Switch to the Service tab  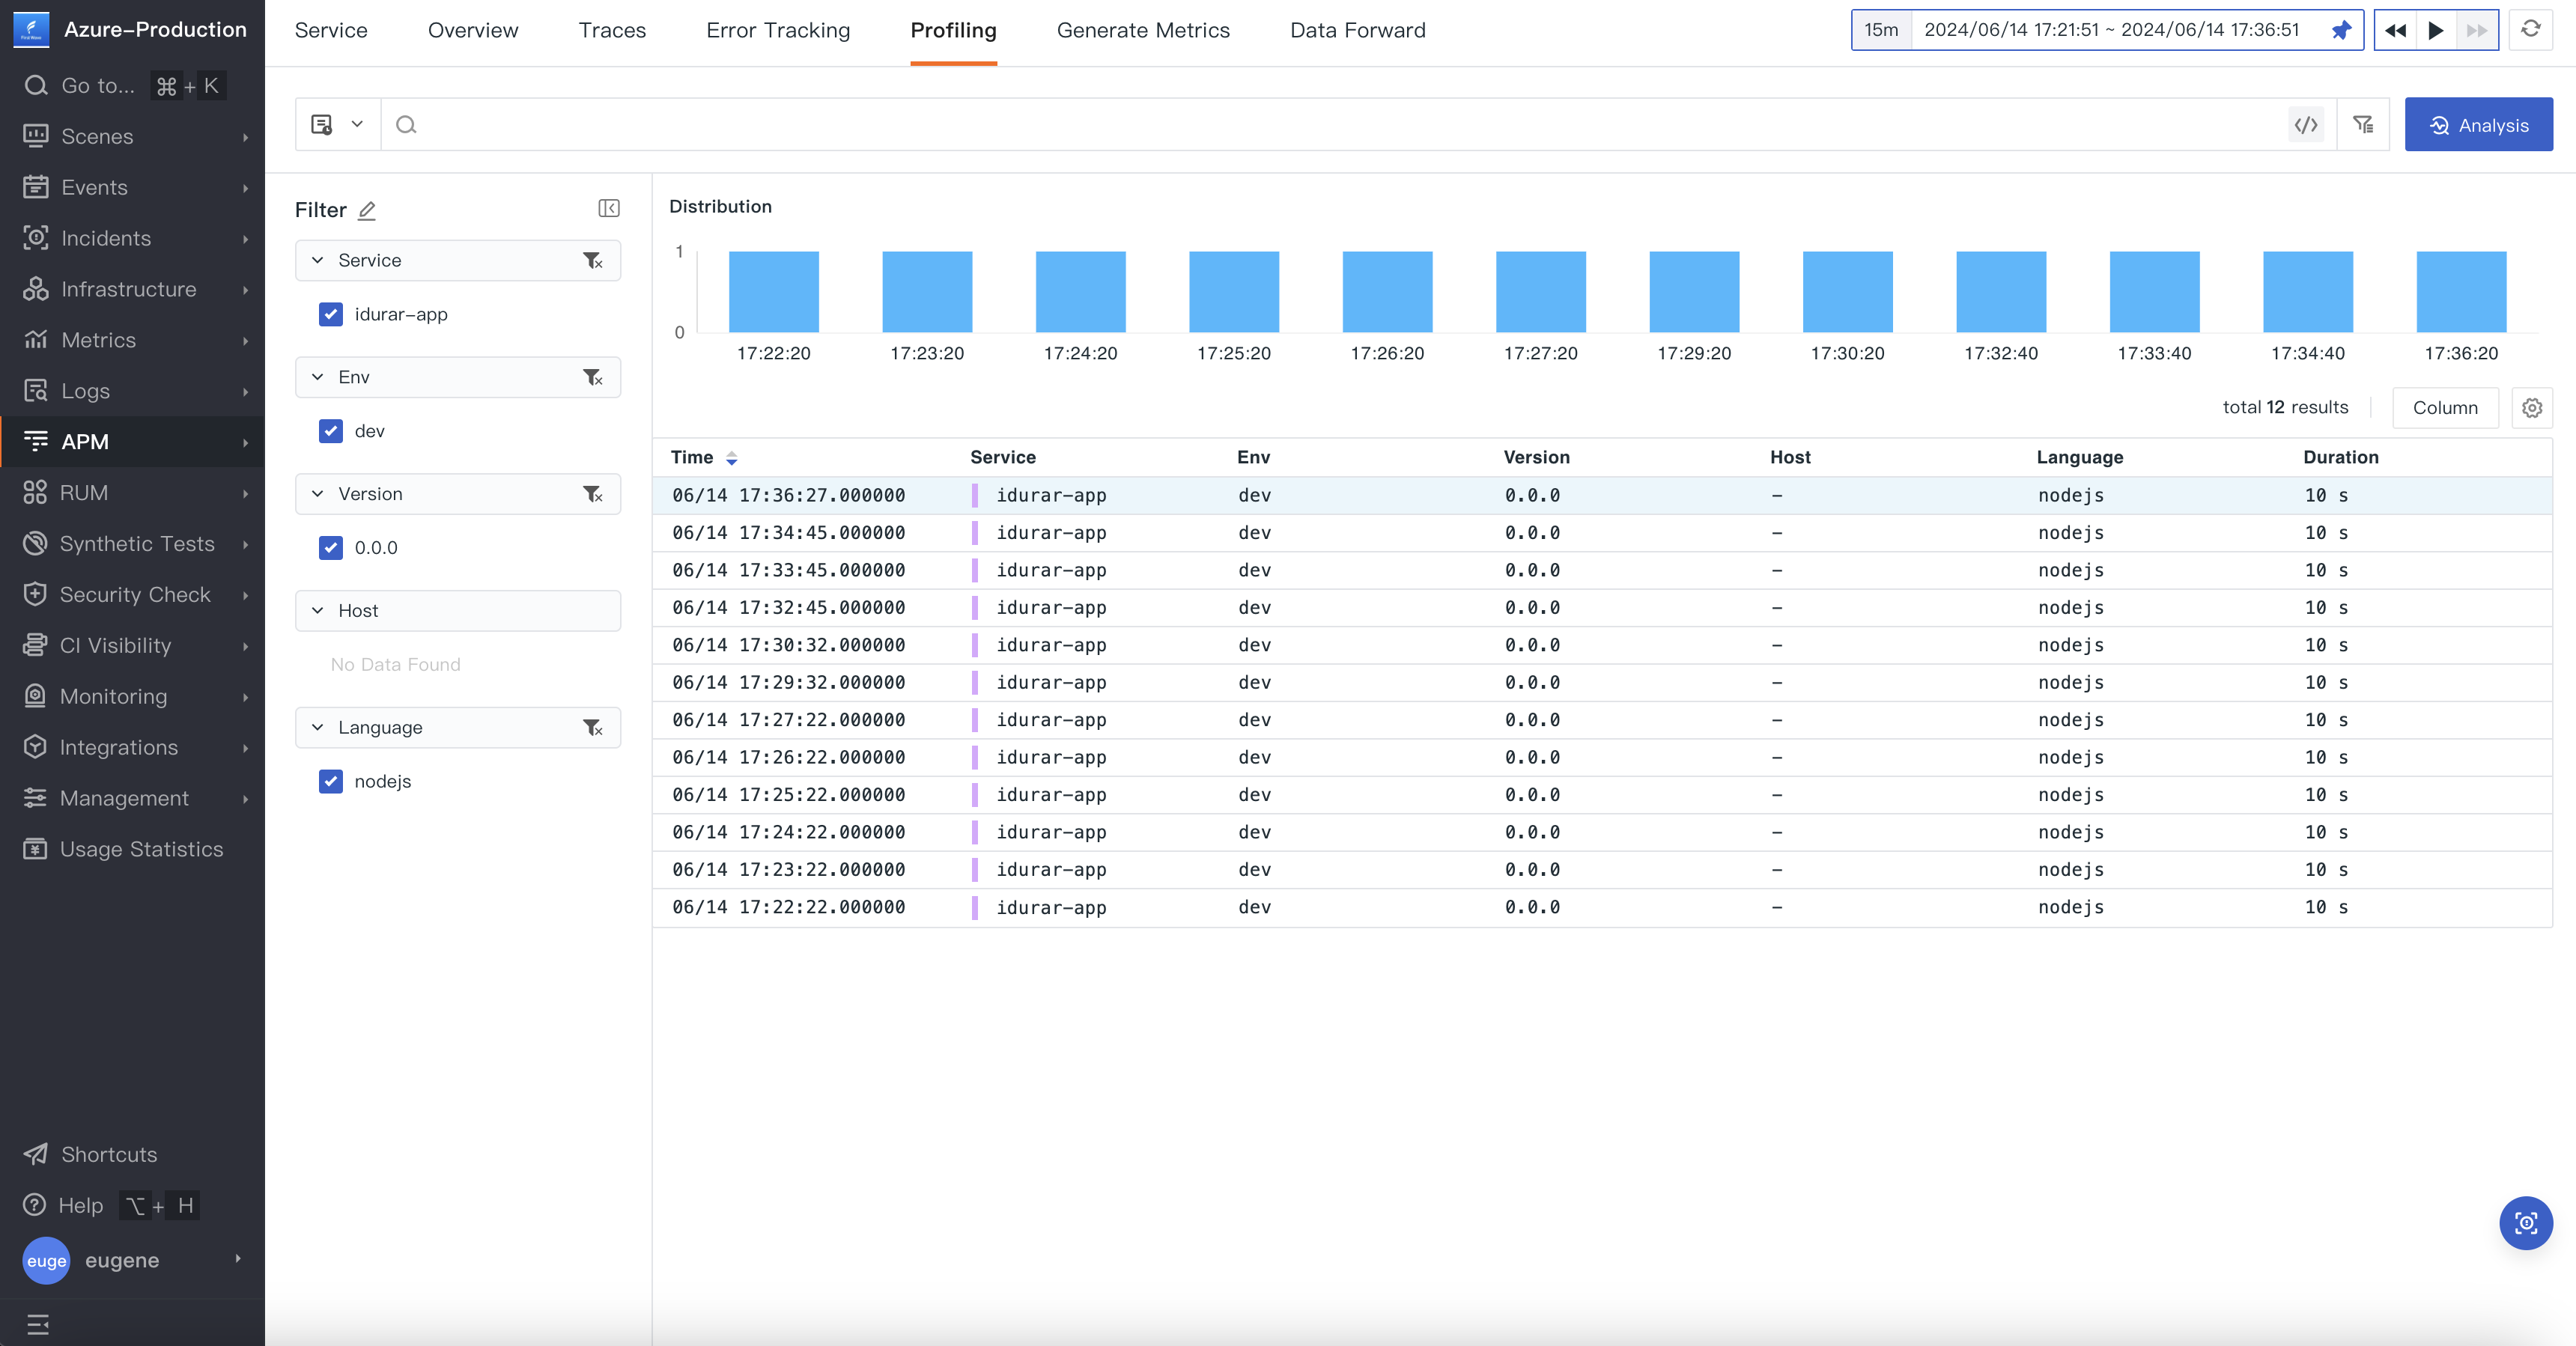coord(331,30)
